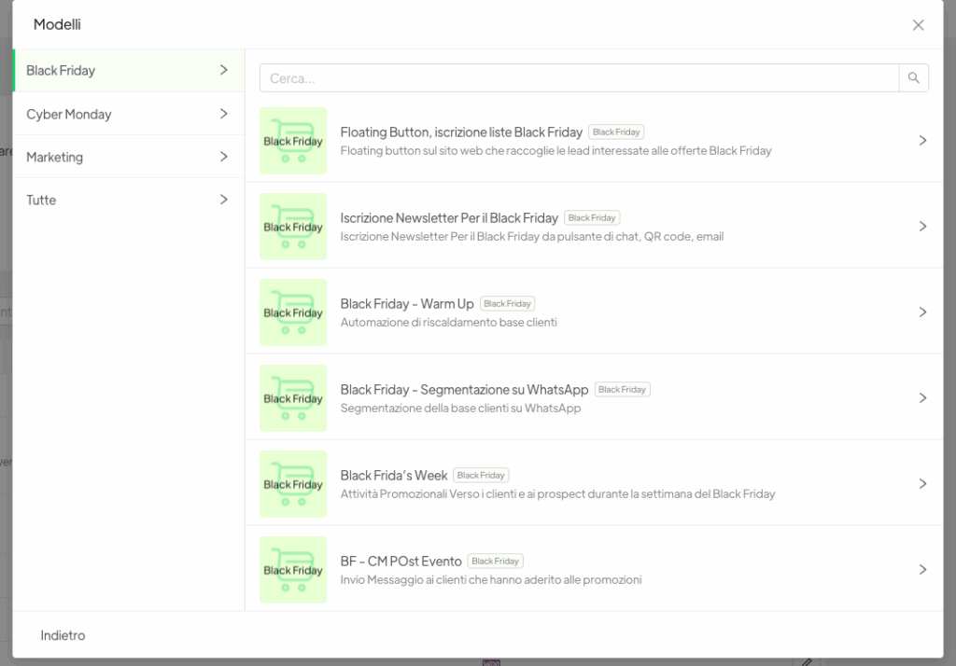The height and width of the screenshot is (666, 956).
Task: Click the Cerca search input field
Action: [579, 78]
